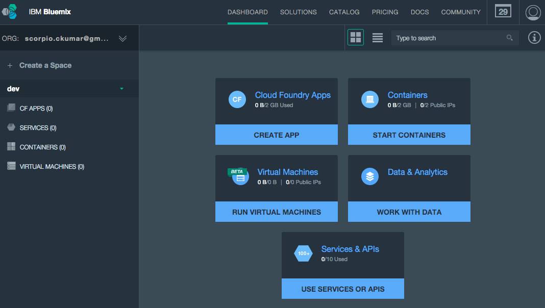Select CONTAINERS (0) in sidebar

(42, 147)
